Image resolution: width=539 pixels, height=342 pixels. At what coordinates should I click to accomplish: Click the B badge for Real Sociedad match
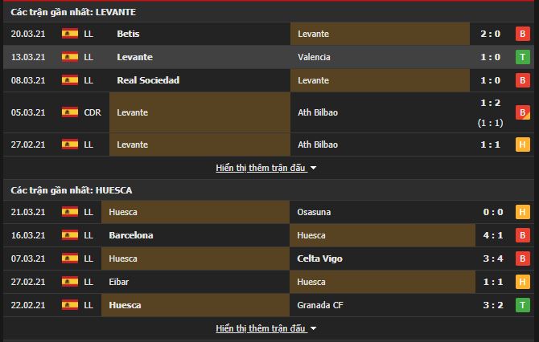[522, 80]
